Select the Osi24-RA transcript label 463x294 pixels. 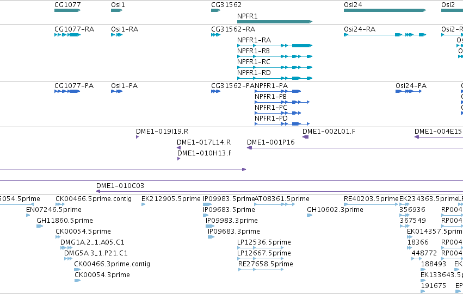pyautogui.click(x=360, y=29)
